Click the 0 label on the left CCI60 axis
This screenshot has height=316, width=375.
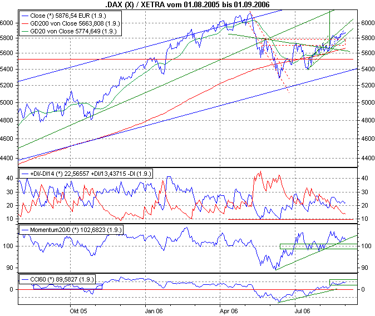click(11, 290)
